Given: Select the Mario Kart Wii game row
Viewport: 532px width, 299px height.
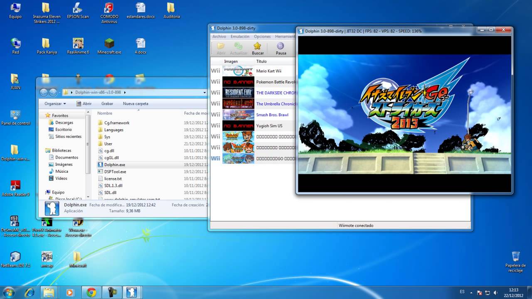Looking at the screenshot, I should tap(253, 71).
